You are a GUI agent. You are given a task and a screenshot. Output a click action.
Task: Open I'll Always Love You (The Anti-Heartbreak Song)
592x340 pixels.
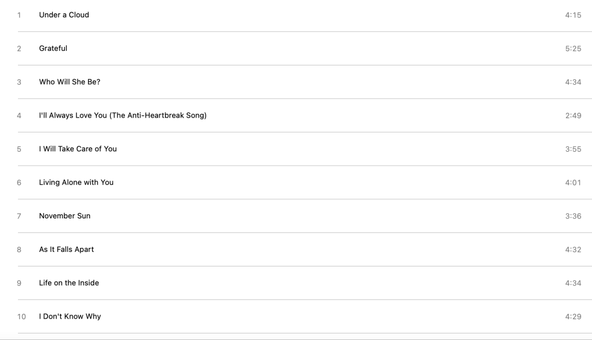pos(123,116)
